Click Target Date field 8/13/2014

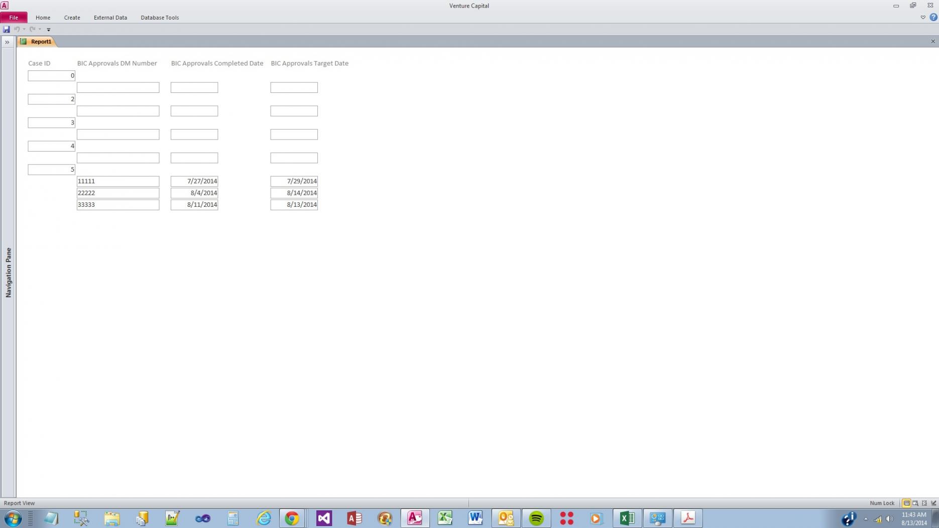point(294,205)
